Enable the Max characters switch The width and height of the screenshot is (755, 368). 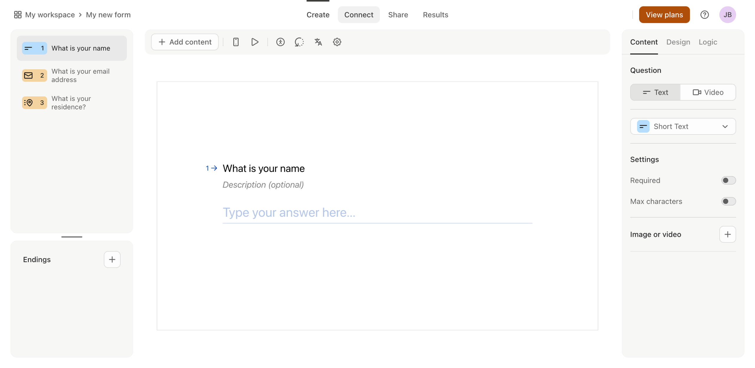(728, 201)
